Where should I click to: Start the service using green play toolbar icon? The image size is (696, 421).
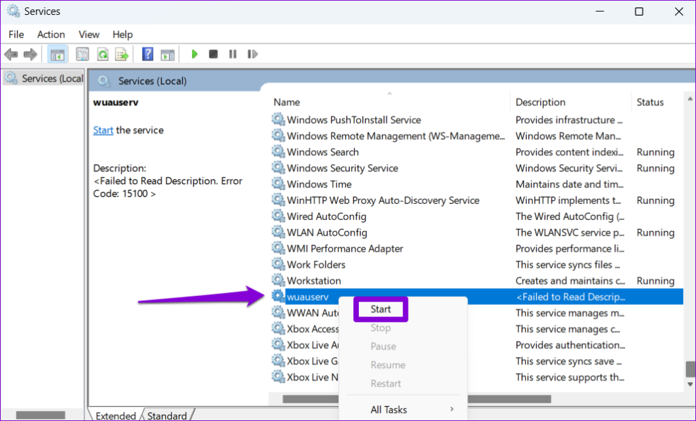coord(194,54)
